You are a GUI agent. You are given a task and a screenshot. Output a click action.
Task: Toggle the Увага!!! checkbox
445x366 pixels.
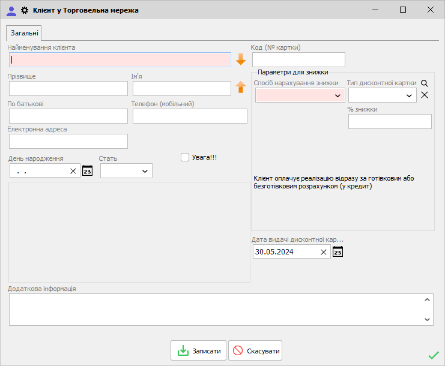point(185,157)
